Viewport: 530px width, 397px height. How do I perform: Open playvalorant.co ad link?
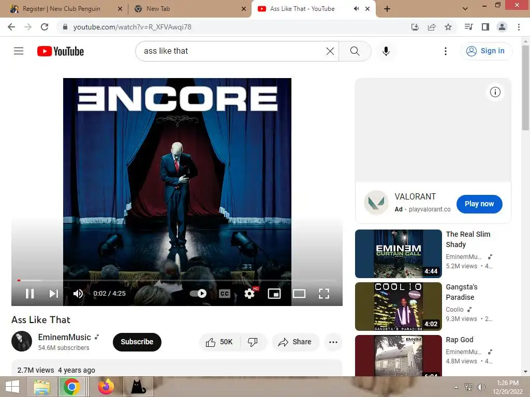point(430,209)
